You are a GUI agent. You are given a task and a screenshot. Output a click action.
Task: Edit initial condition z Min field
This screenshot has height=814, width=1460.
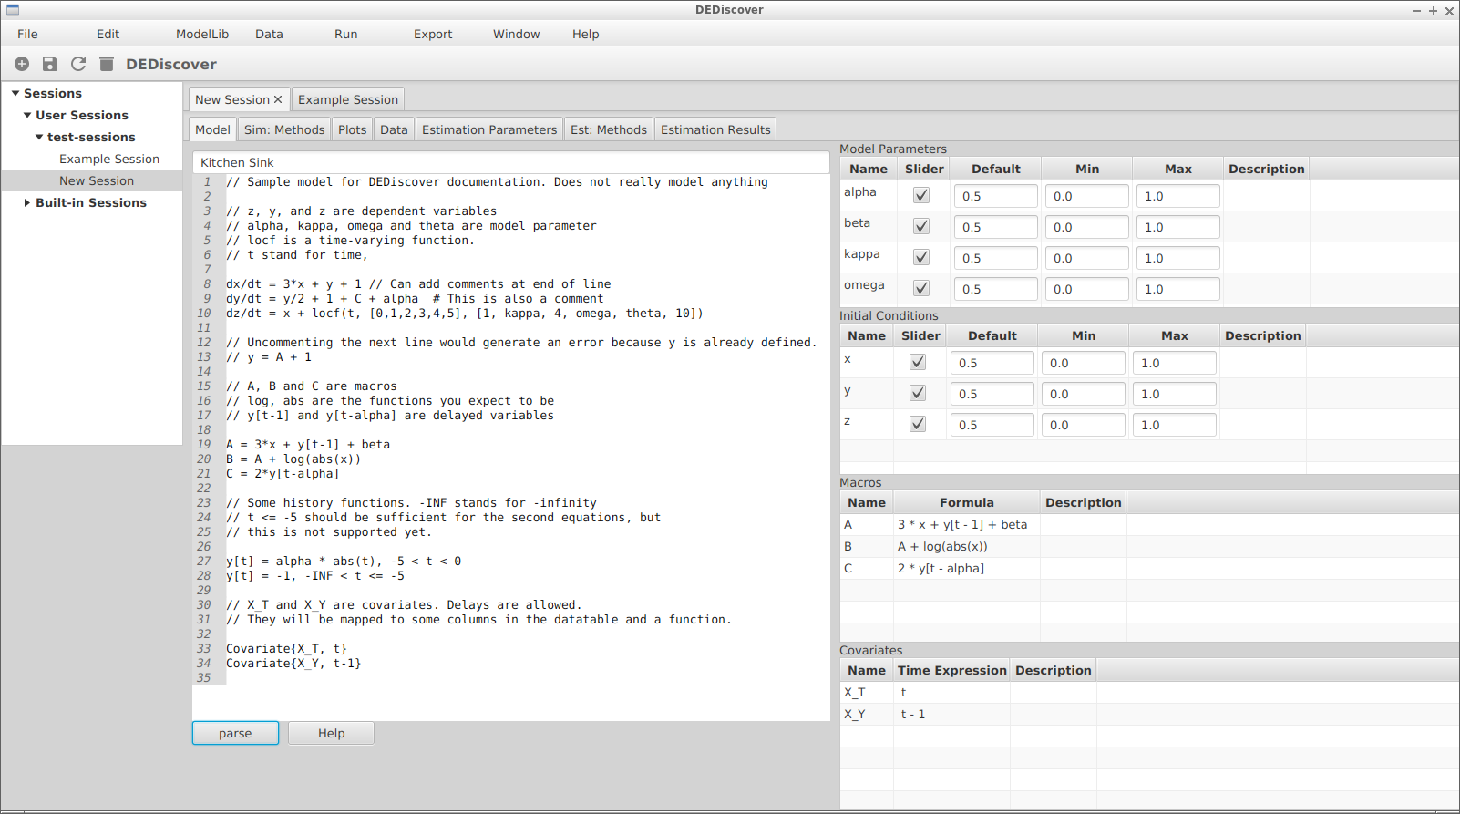coord(1083,425)
